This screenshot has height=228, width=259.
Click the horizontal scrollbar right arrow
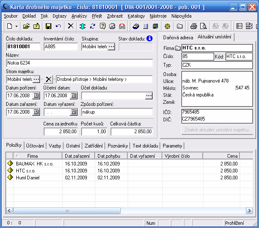[249, 211]
